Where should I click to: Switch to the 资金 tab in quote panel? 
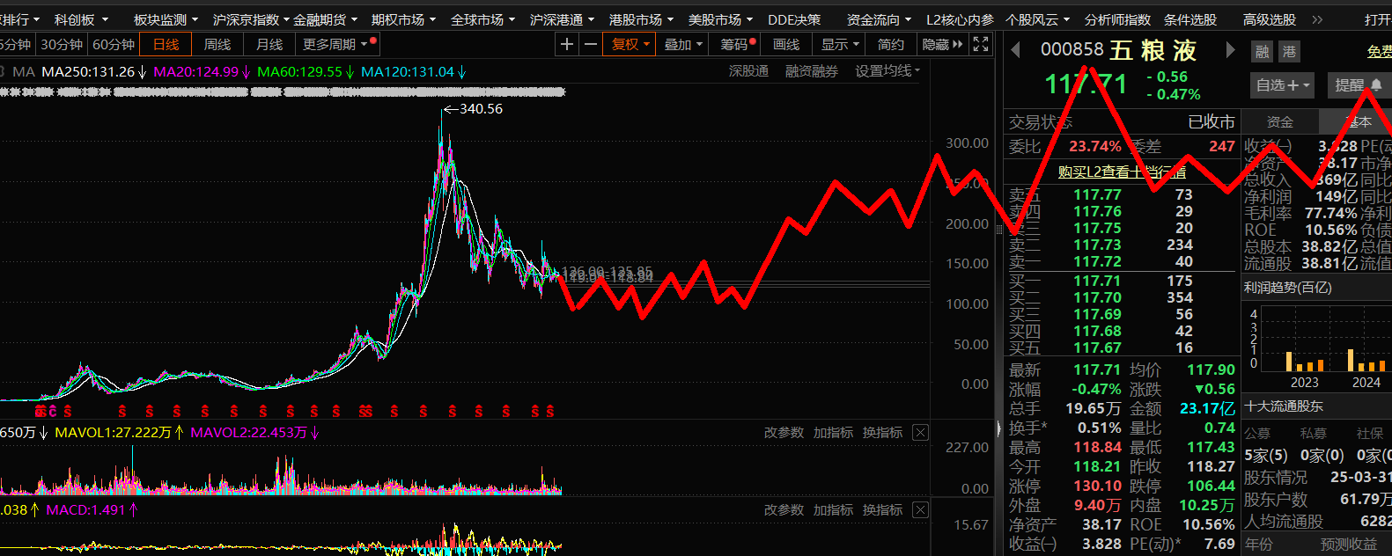point(1279,122)
